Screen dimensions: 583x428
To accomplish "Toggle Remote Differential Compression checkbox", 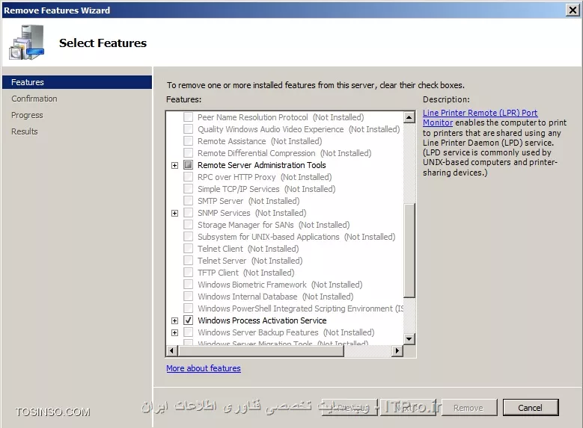I will [x=188, y=153].
